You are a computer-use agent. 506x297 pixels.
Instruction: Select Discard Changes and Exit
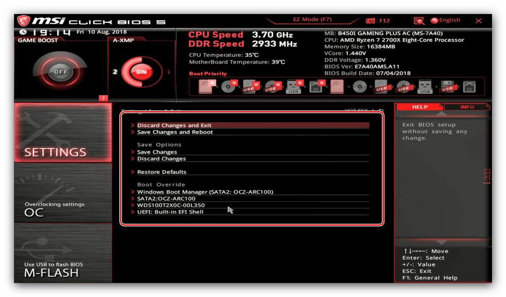coord(174,125)
